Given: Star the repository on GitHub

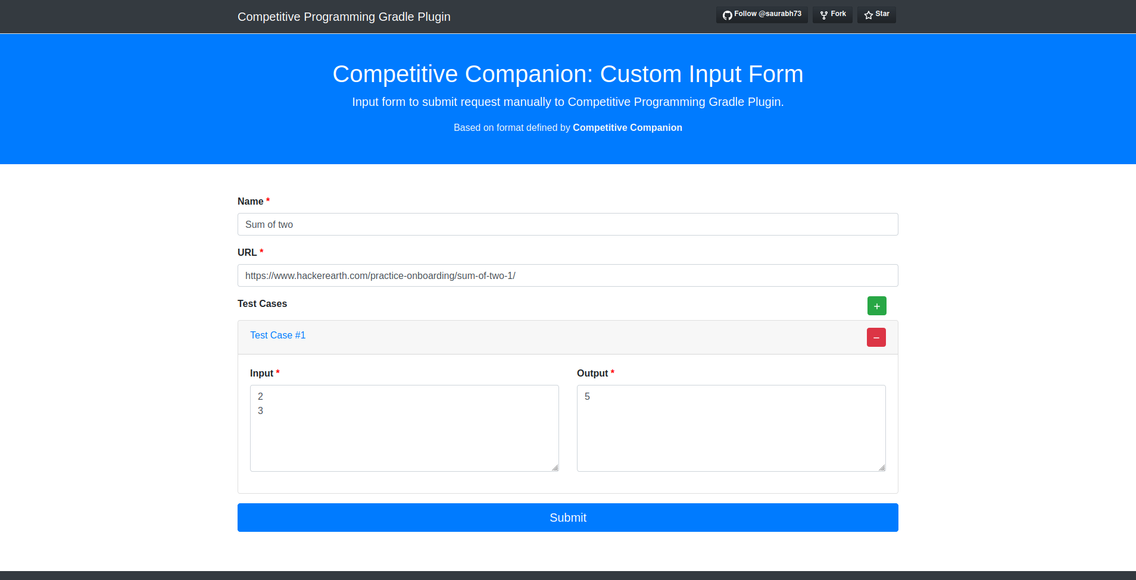Looking at the screenshot, I should click(x=876, y=14).
